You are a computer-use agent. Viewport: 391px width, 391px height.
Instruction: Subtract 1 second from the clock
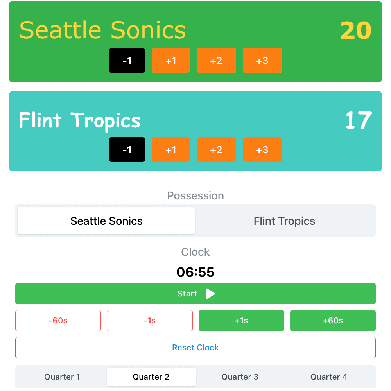click(149, 321)
